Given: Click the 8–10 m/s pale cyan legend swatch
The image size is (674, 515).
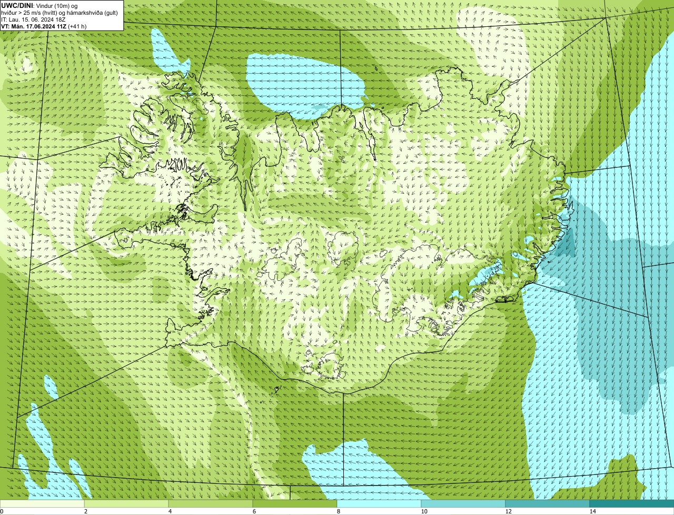Looking at the screenshot, I should 379,503.
